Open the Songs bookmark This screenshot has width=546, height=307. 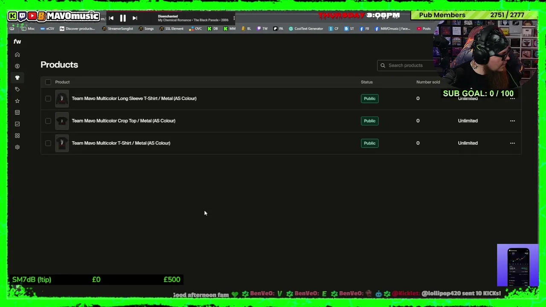coord(146,29)
